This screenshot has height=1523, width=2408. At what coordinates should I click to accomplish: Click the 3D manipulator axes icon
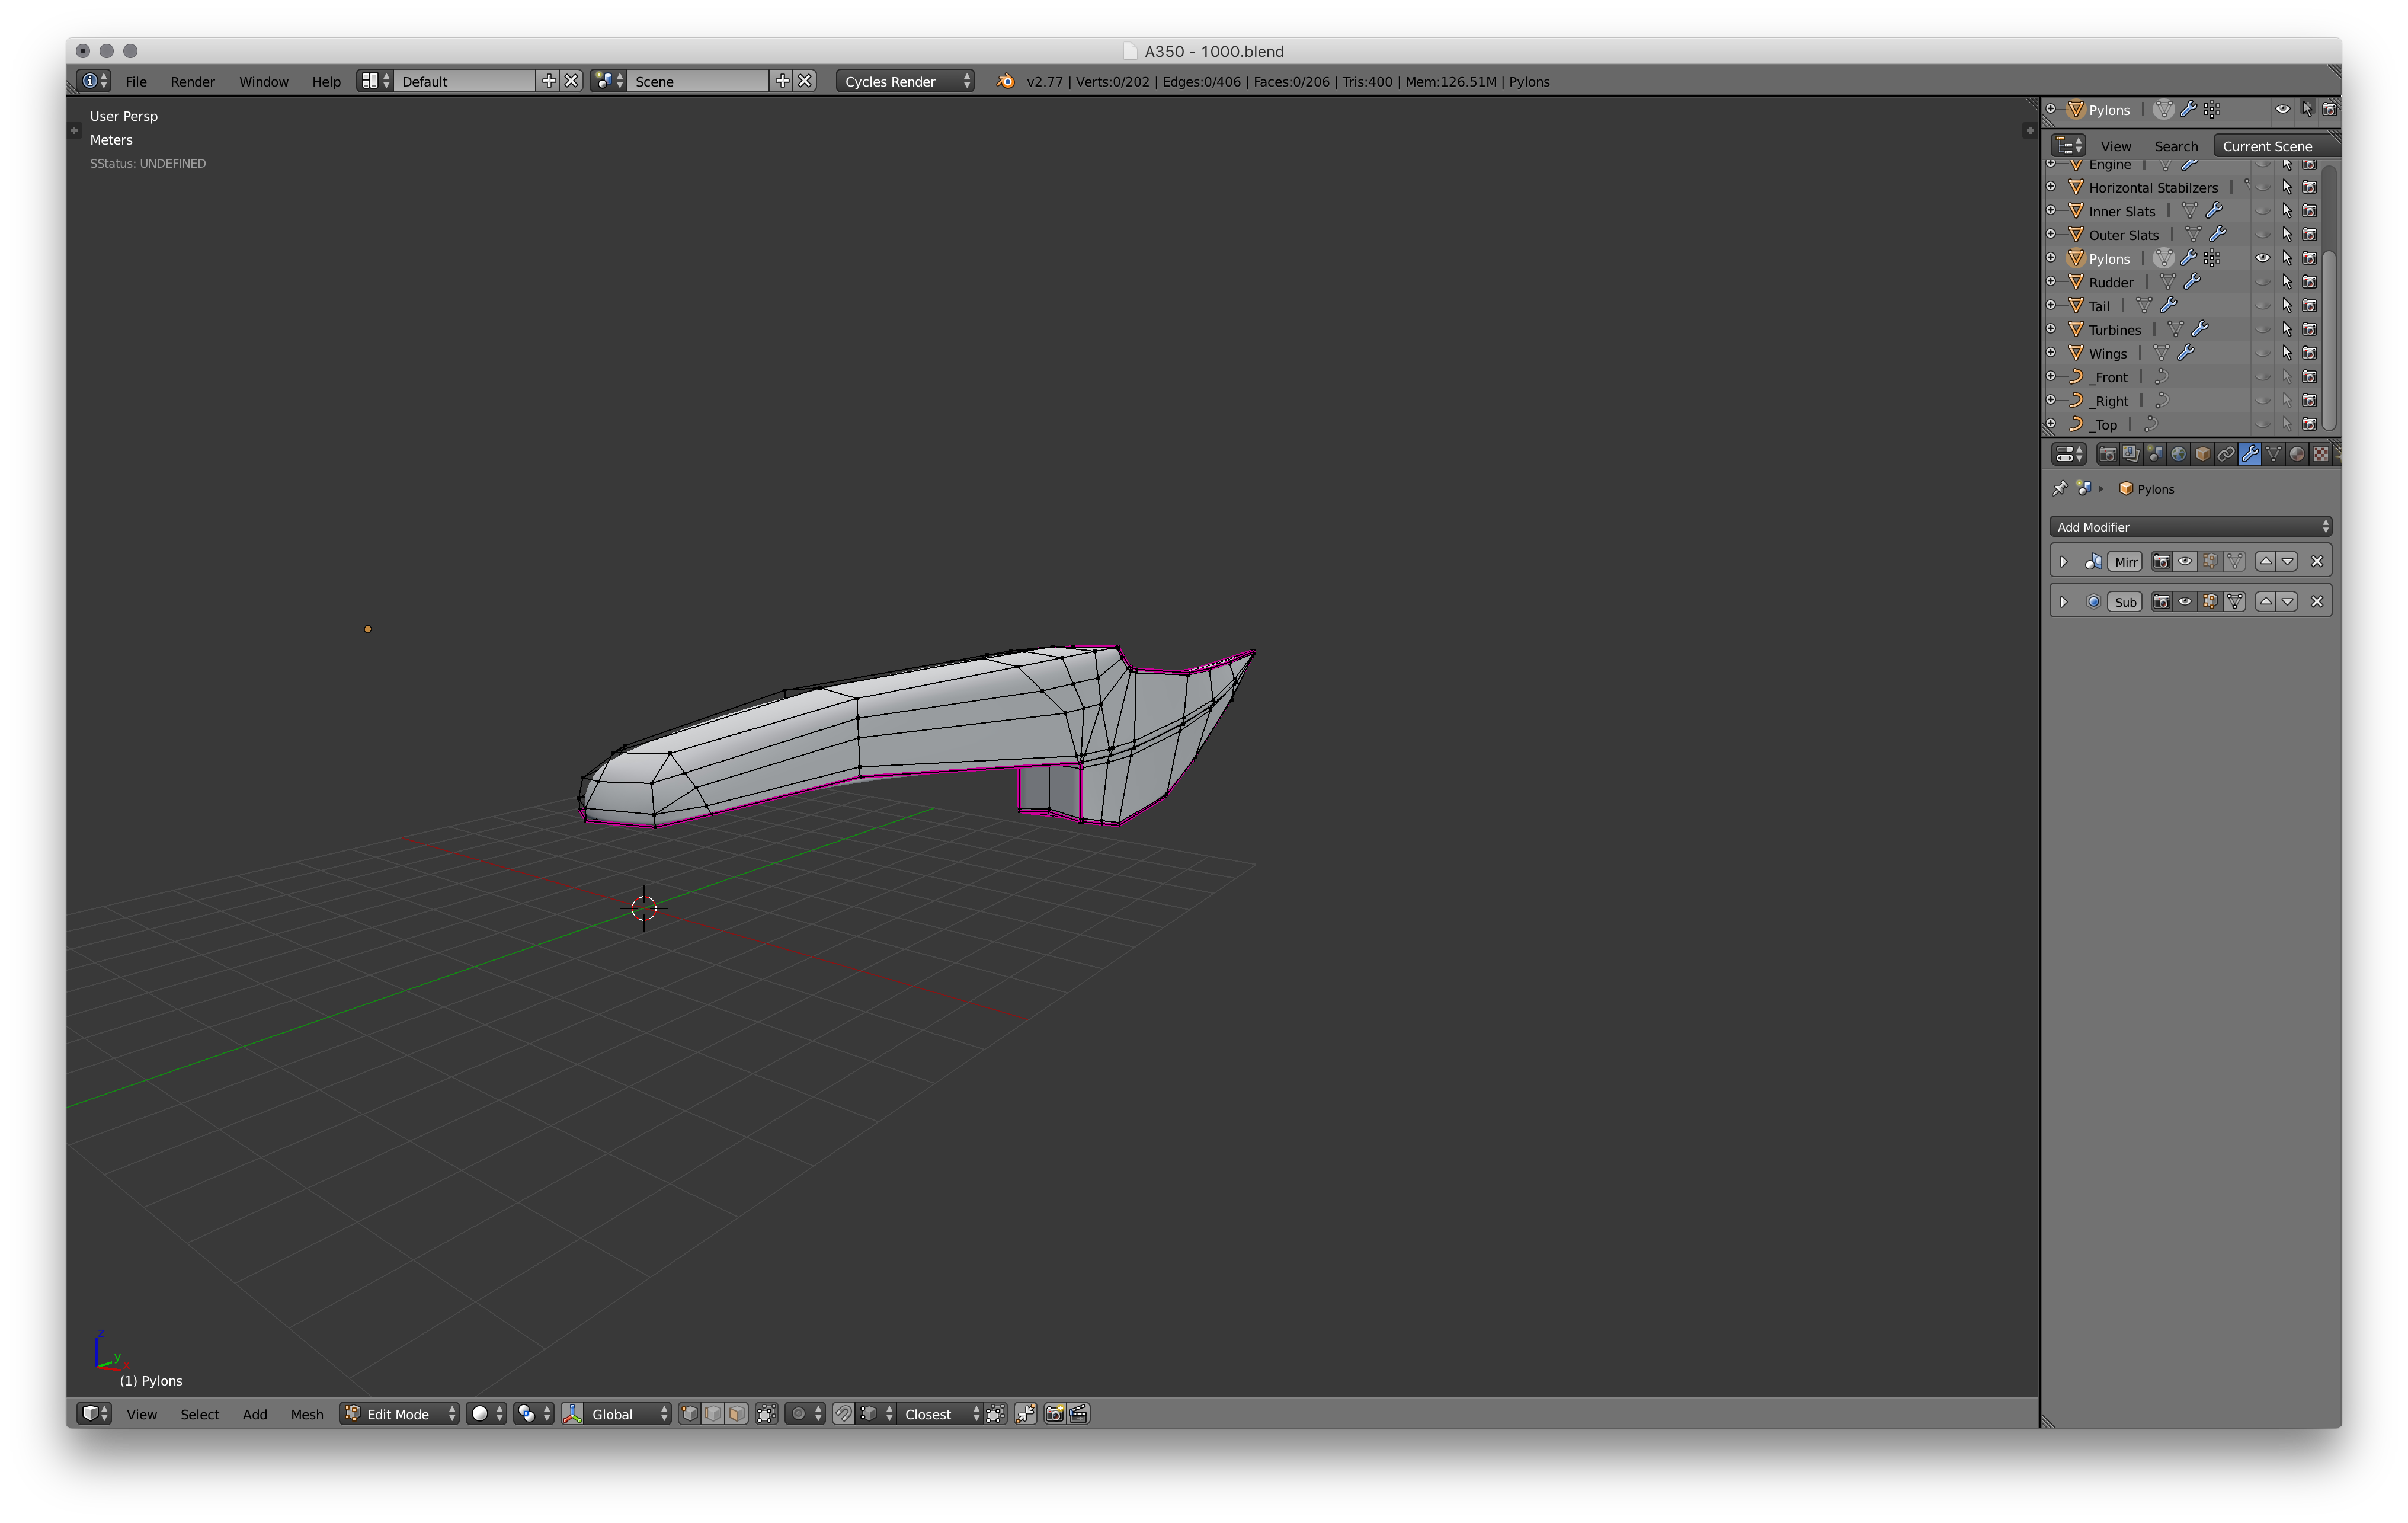point(572,1413)
